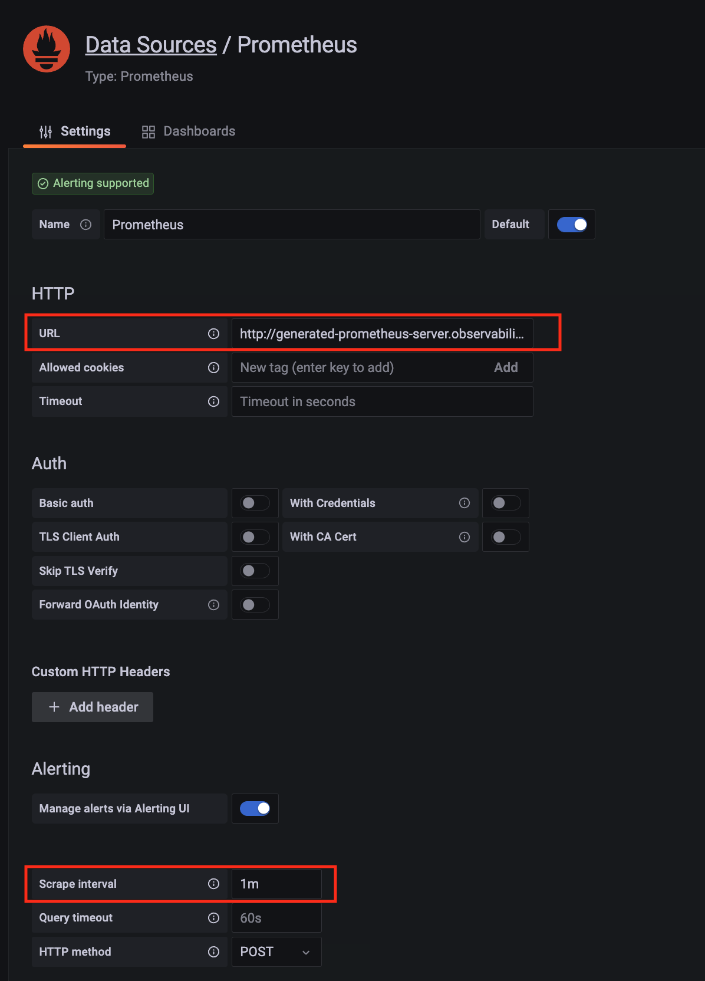Click the Prometheus flame logo icon
The height and width of the screenshot is (981, 705).
tap(47, 49)
